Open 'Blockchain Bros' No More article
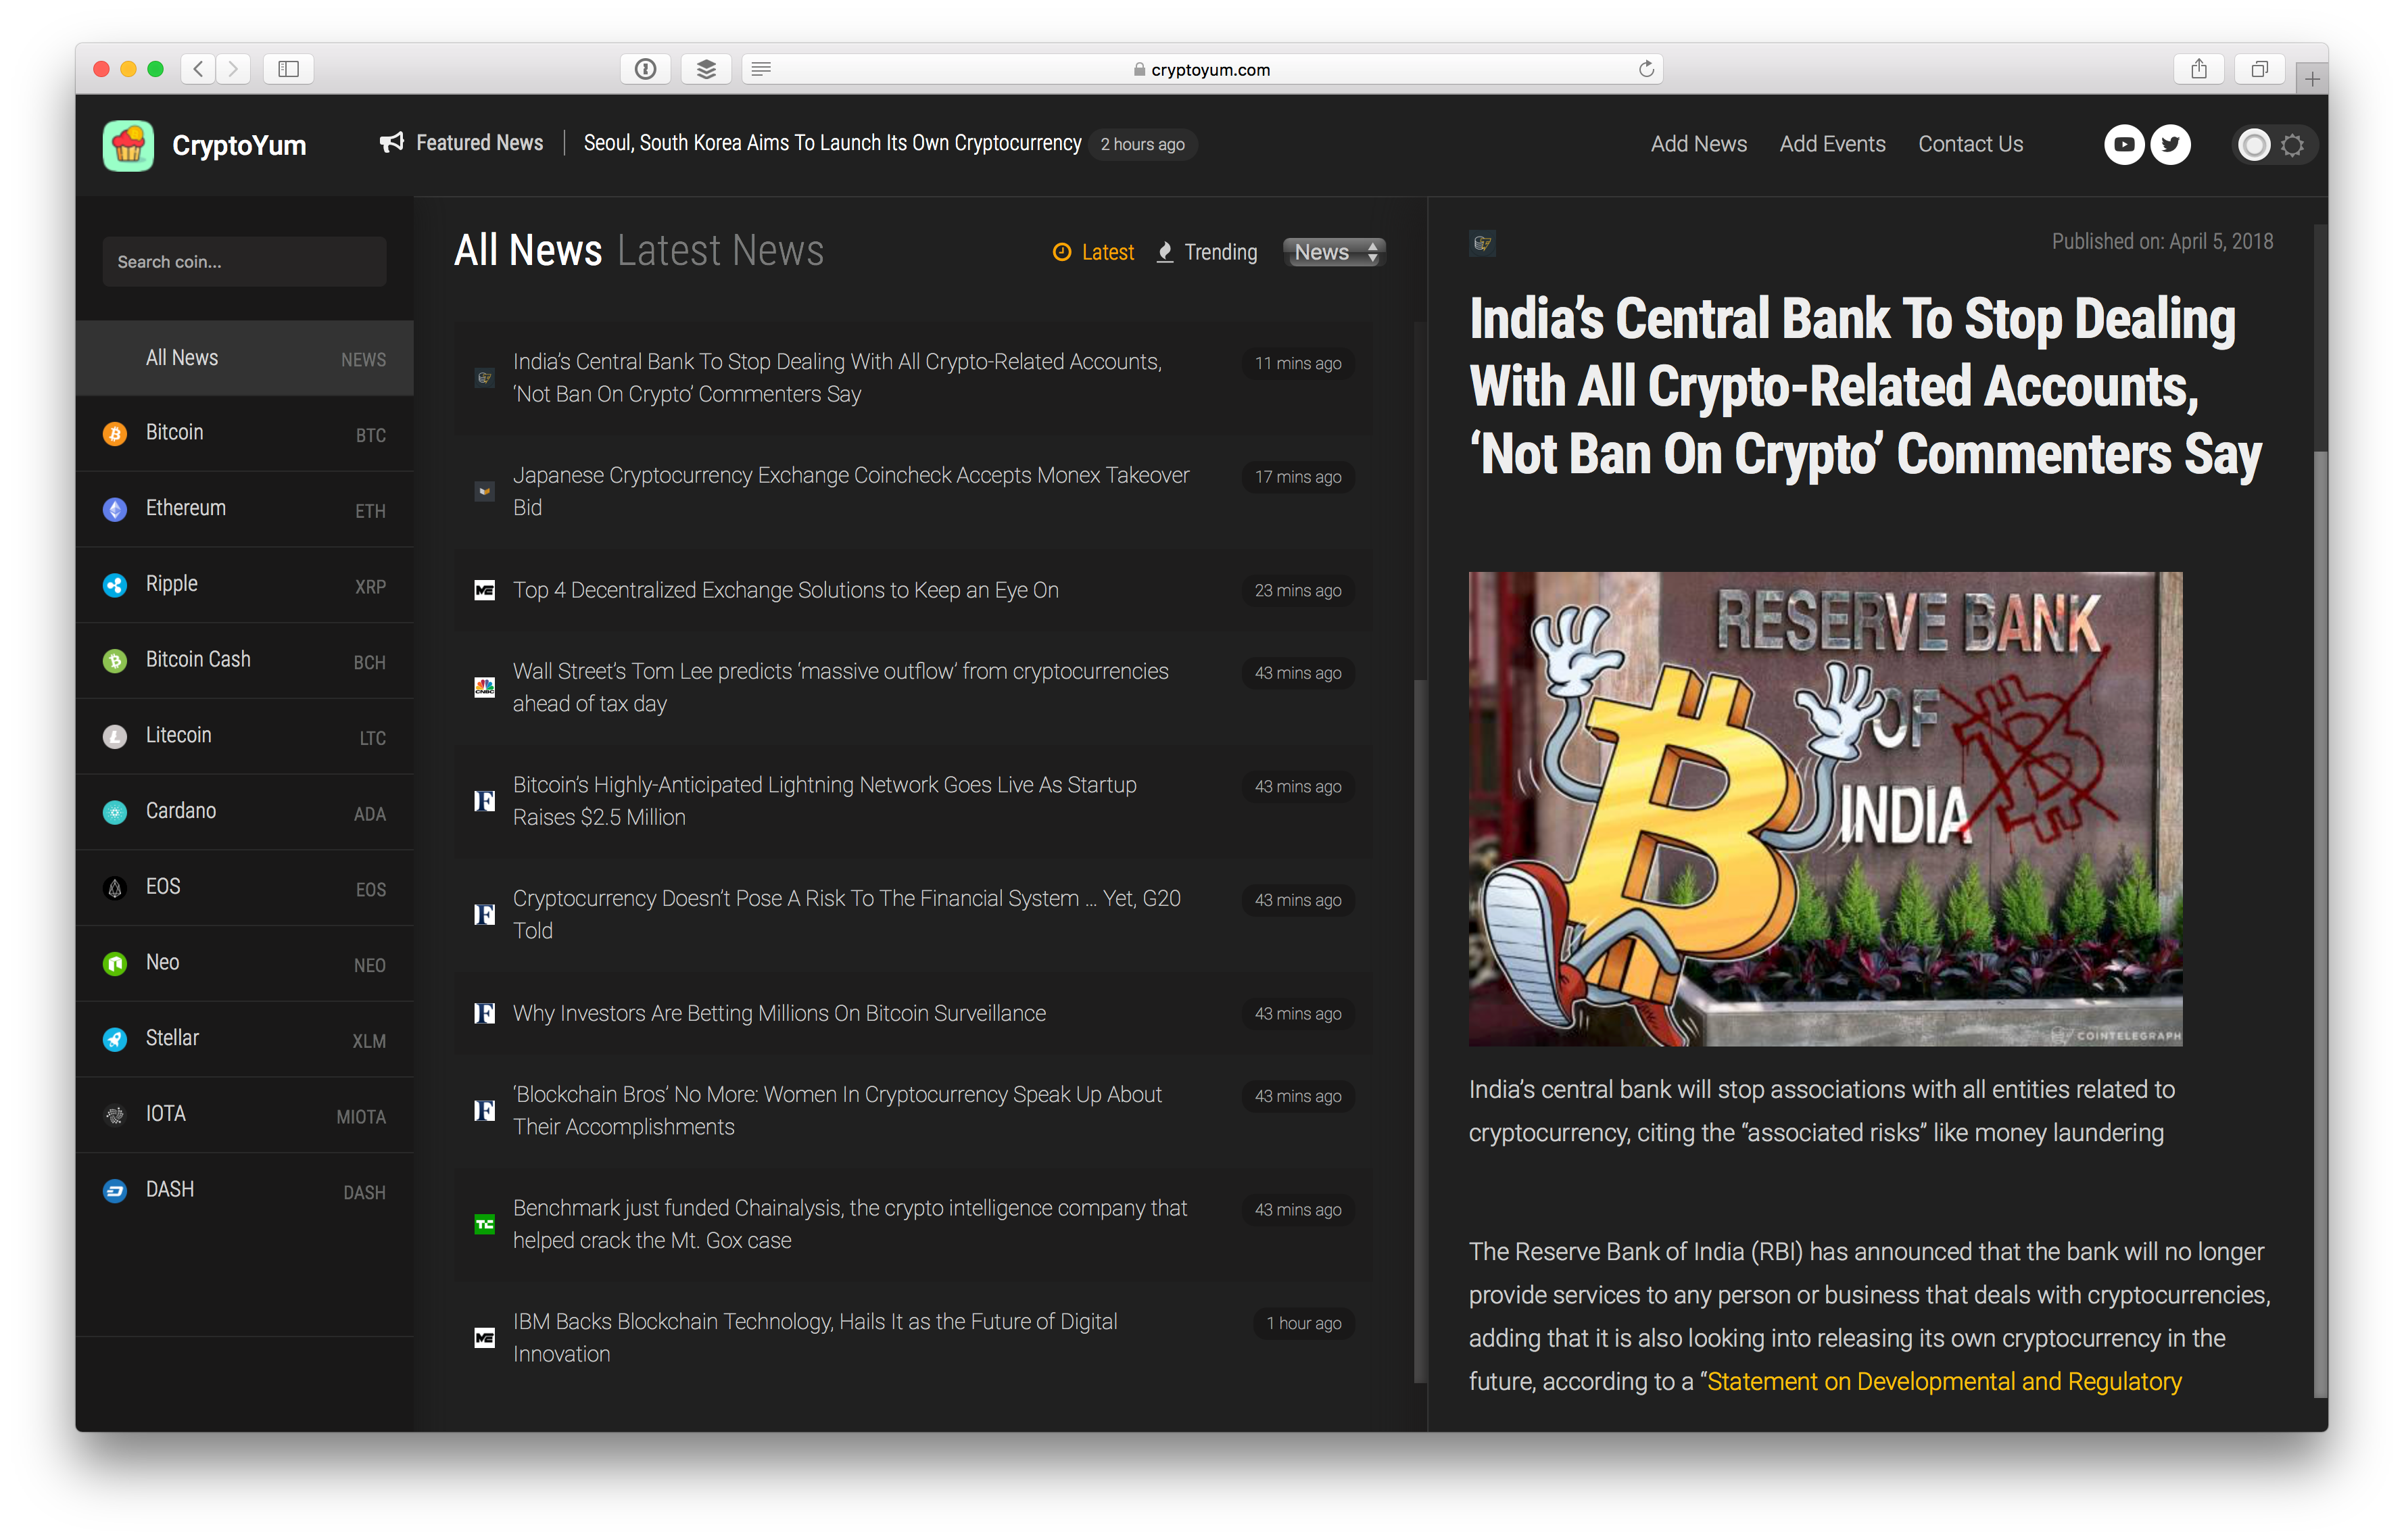Image resolution: width=2404 pixels, height=1540 pixels. [837, 1110]
